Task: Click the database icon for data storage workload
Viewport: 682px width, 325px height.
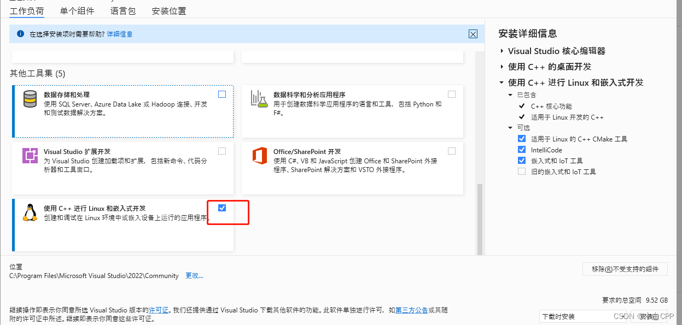Action: click(30, 99)
